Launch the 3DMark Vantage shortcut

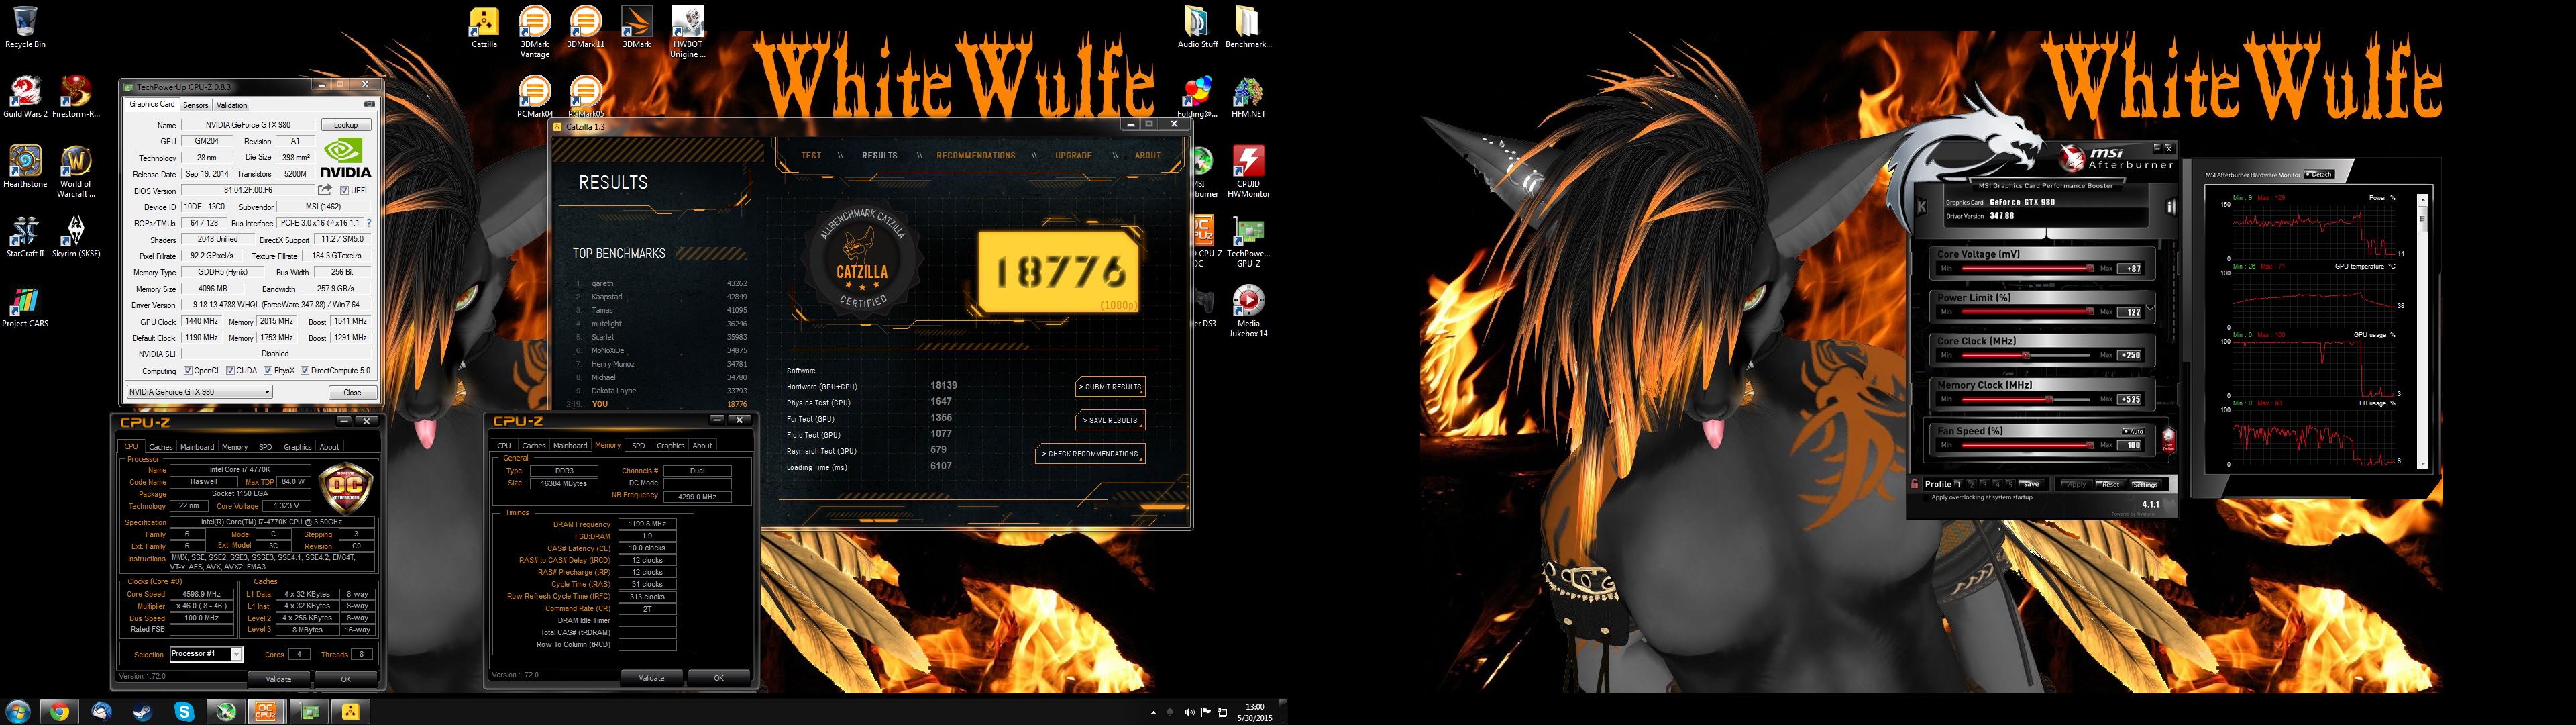[x=535, y=31]
